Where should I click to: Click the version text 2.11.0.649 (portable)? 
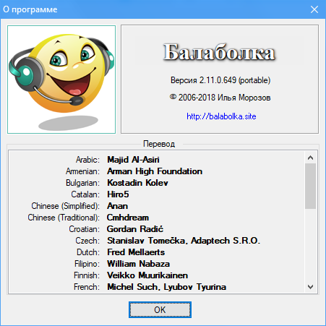coord(220,80)
